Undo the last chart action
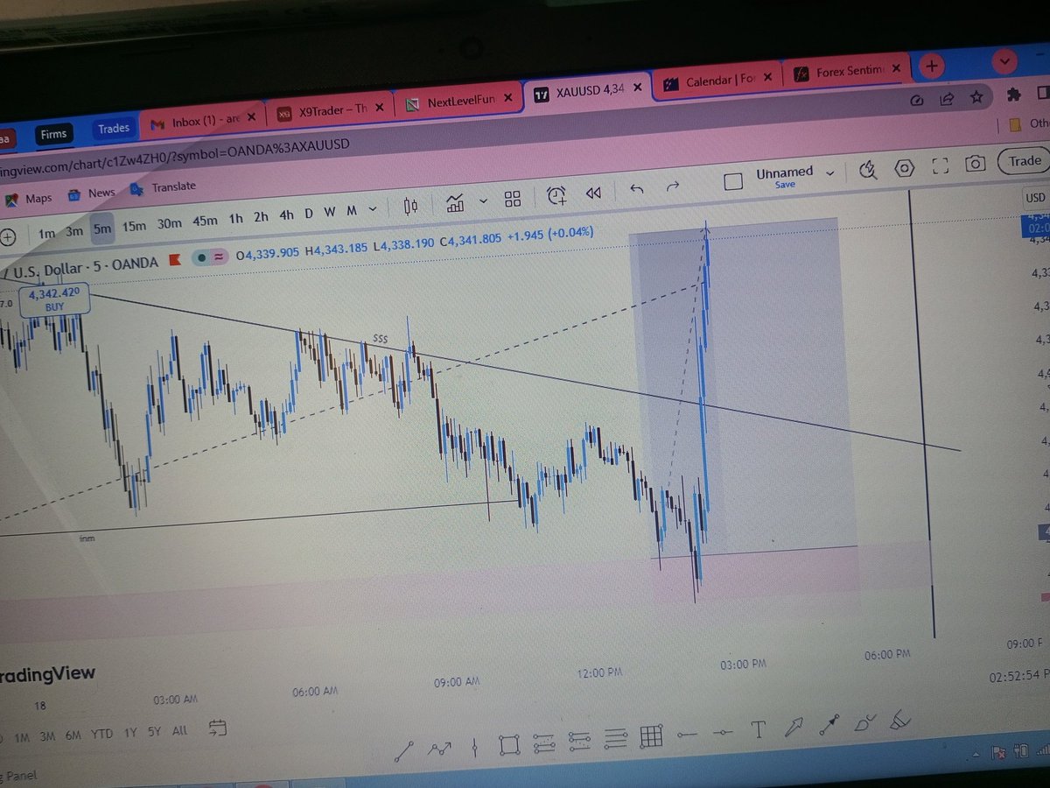This screenshot has width=1050, height=788. click(636, 189)
